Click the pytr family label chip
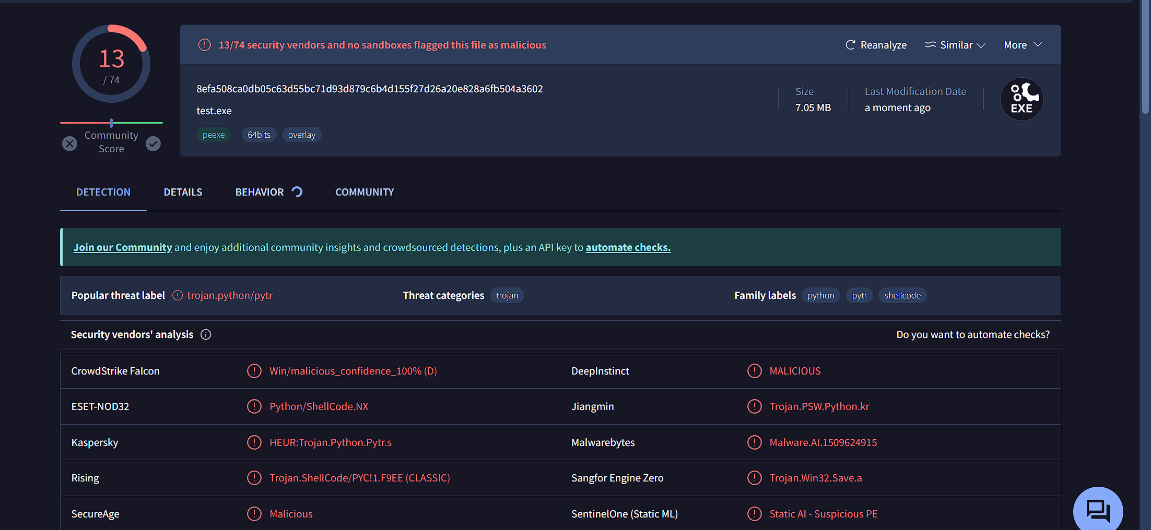 click(859, 295)
